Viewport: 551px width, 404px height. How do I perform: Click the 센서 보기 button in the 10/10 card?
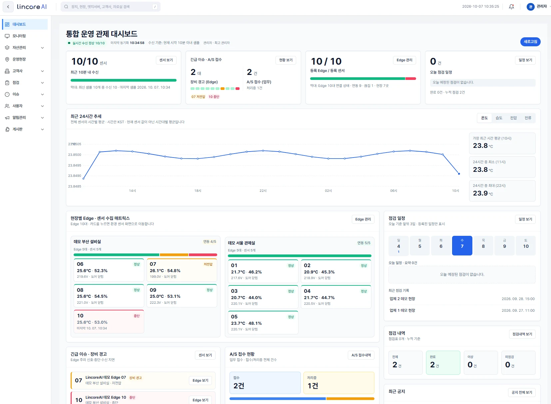(x=166, y=60)
